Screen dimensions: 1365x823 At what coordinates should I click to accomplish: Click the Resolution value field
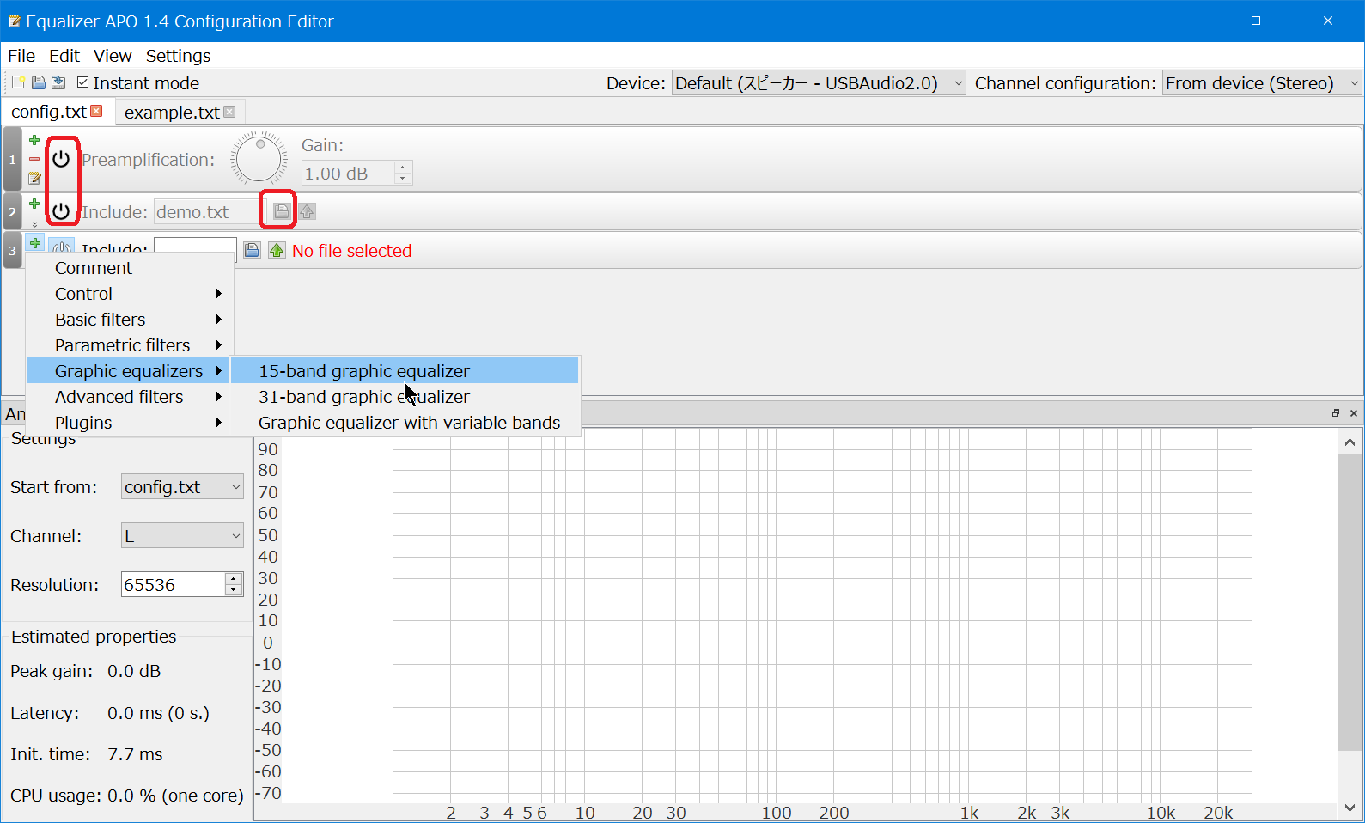(x=173, y=585)
